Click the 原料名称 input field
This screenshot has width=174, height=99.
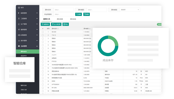point(64,10)
